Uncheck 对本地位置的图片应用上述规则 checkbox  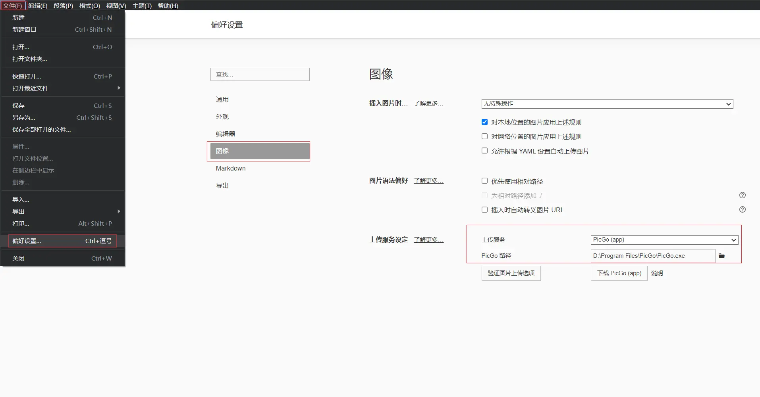pyautogui.click(x=484, y=122)
